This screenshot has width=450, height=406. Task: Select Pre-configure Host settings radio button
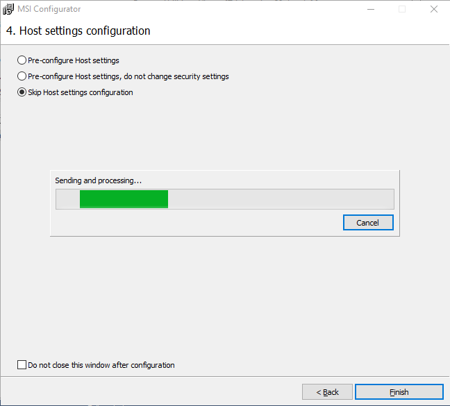[x=22, y=60]
